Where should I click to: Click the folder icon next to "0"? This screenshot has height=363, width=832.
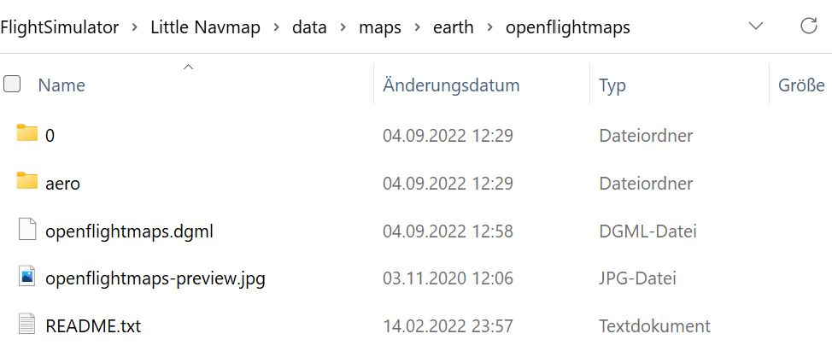tap(27, 133)
